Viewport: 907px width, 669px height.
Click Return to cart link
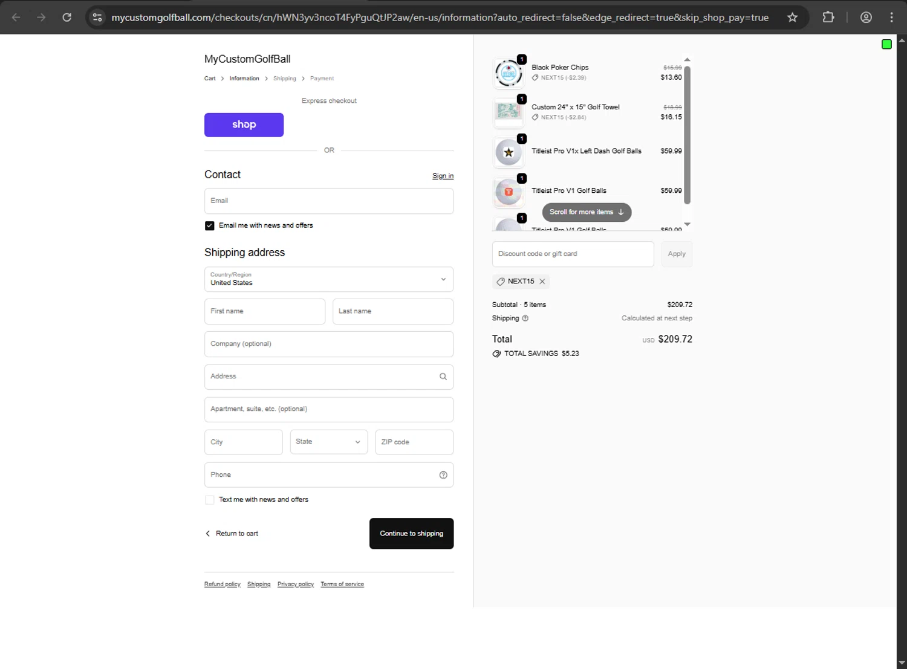tap(232, 534)
